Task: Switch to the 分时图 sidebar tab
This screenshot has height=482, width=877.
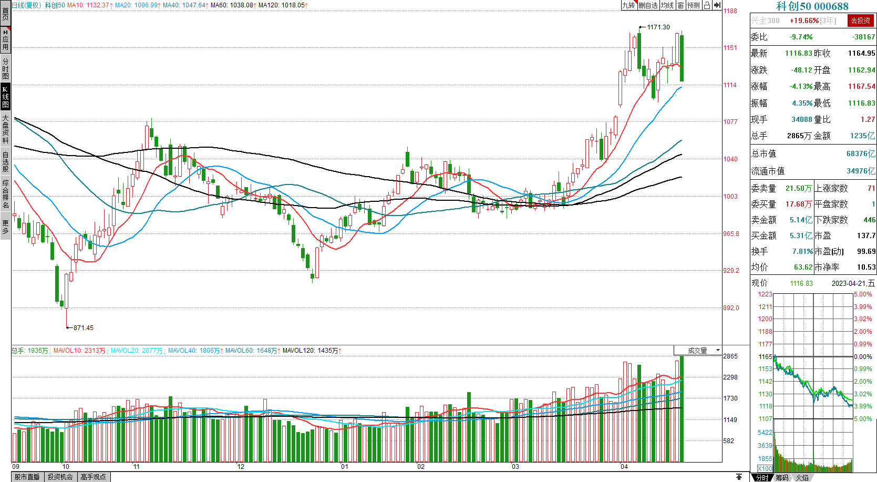Action: [x=5, y=69]
